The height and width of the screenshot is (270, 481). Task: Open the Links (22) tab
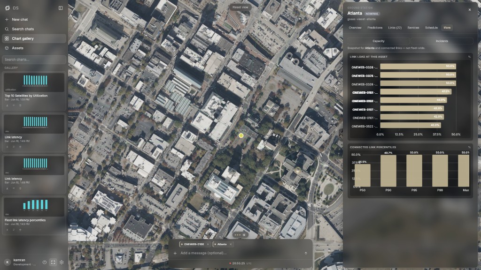point(395,28)
